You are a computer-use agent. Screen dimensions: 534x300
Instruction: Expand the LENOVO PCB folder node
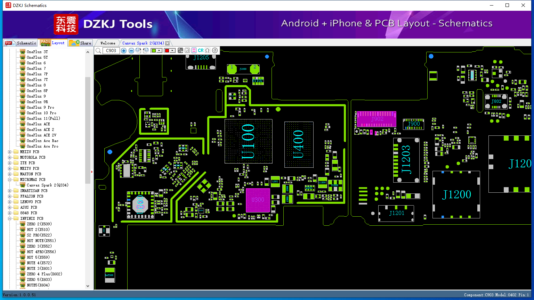point(10,202)
